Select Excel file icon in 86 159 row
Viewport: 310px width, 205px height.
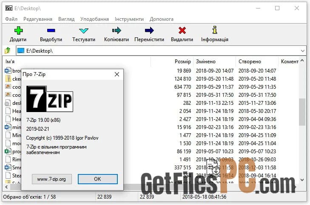(8, 152)
